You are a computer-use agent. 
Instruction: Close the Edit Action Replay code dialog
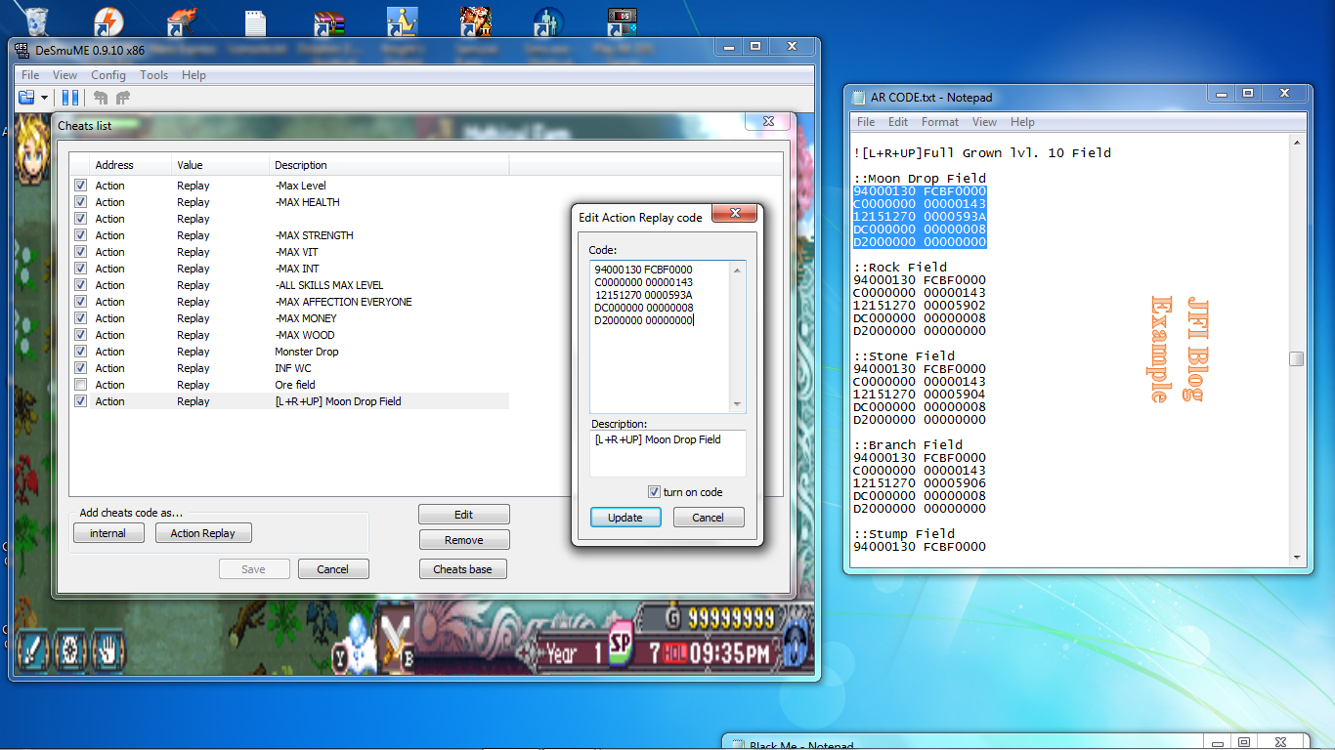734,216
